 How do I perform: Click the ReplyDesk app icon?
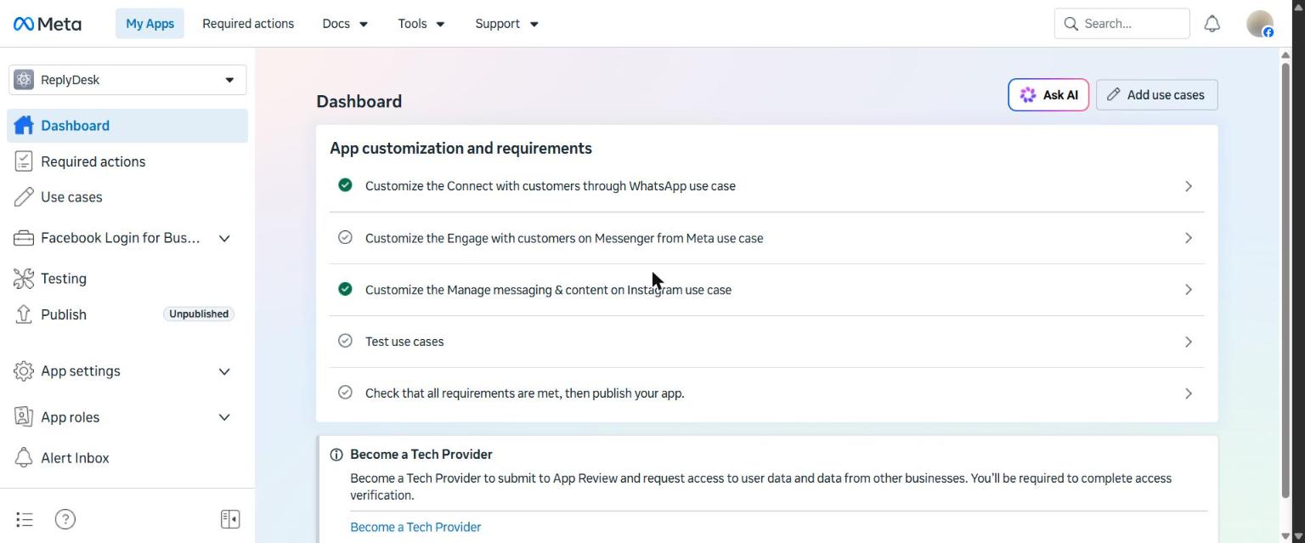click(x=24, y=80)
